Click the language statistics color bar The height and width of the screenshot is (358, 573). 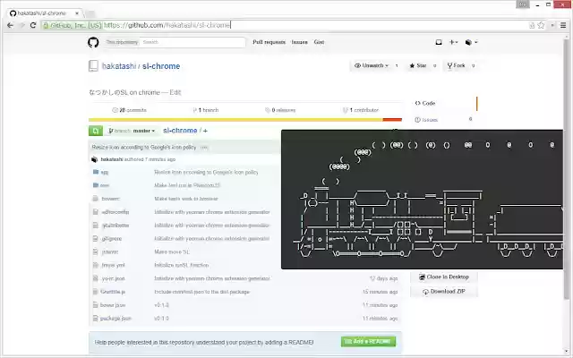point(245,120)
